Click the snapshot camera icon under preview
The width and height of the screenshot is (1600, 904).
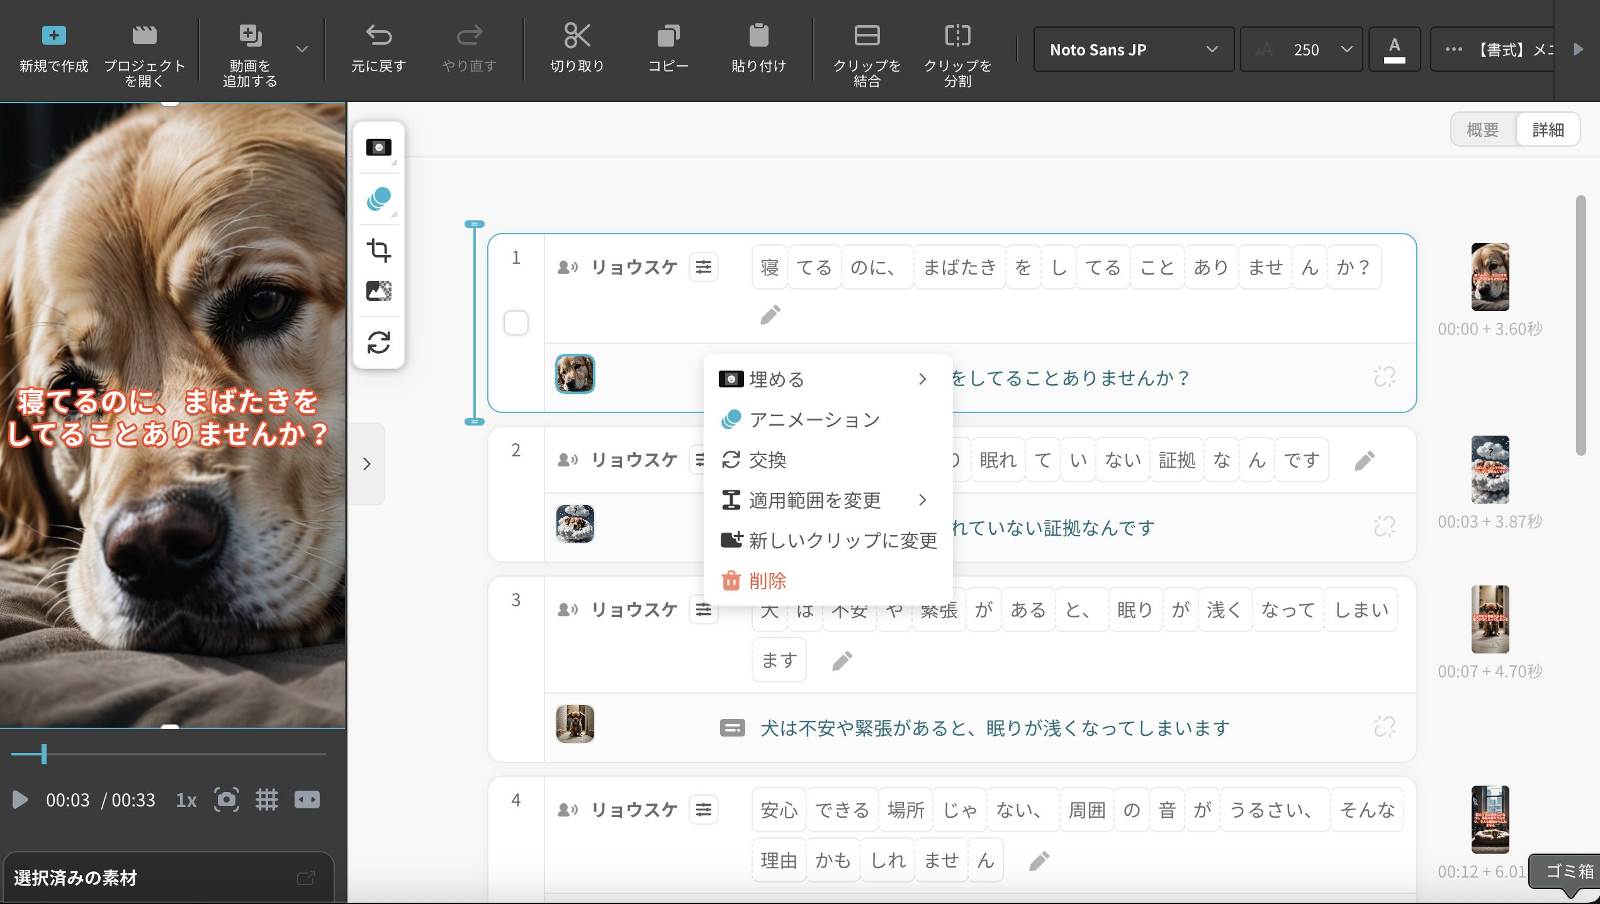[x=226, y=799]
